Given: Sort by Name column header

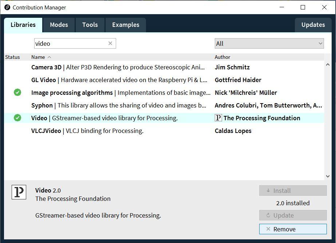Looking at the screenshot, I should point(38,57).
